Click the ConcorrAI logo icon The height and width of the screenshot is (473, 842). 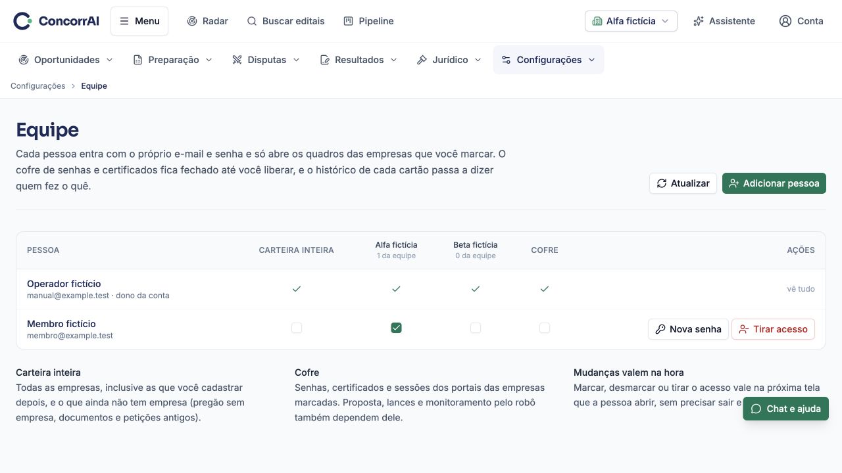[22, 21]
